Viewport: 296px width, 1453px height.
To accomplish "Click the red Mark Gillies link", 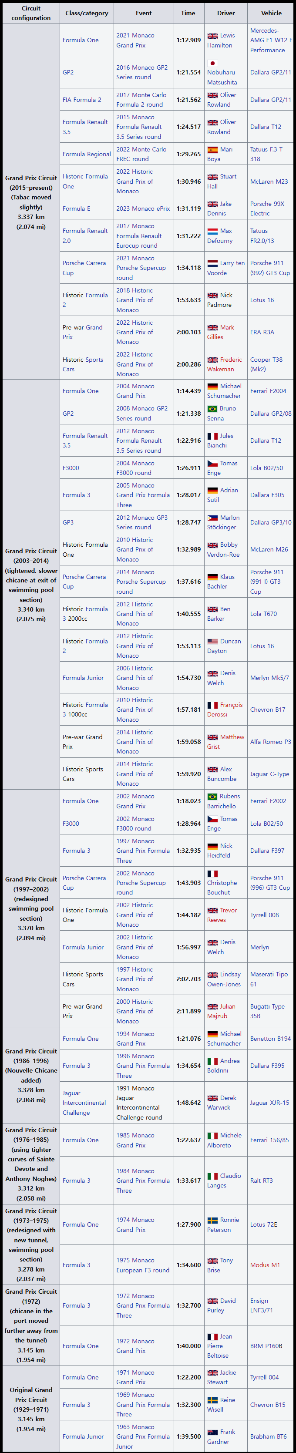I will (220, 332).
